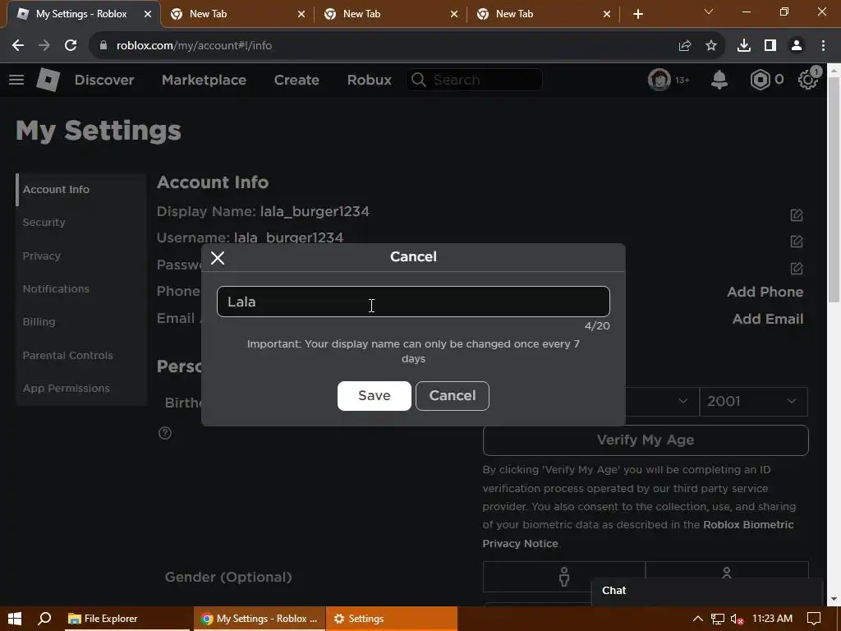Open Chrome three-dot menu
The width and height of the screenshot is (841, 631).
point(823,46)
